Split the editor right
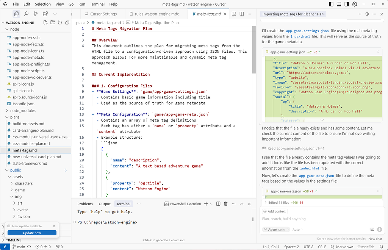The width and height of the screenshot is (388, 250). tap(242, 14)
